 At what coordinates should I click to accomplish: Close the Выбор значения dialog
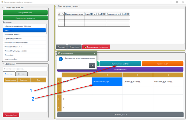tap(95, 53)
